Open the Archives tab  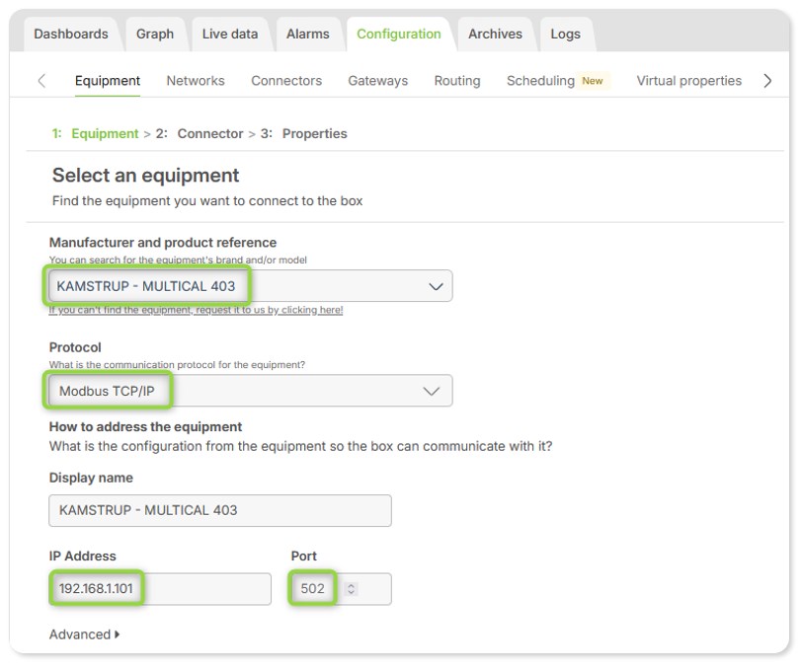(x=495, y=35)
